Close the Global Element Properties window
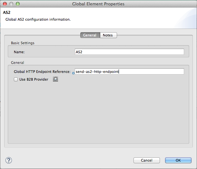Screen dimensions: 197x169 (x=5, y=4)
